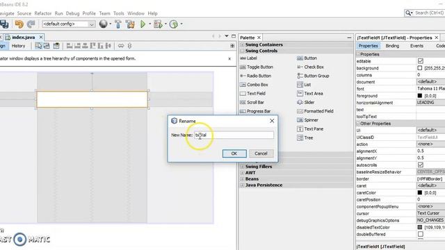Maximize the editor window via square icon
This screenshot has height=250, width=445.
coord(234,36)
